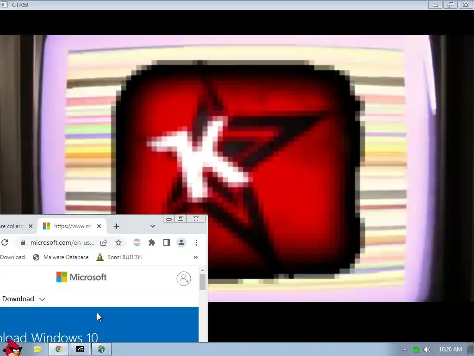
Task: Reload the Microsoft page in Chrome
Action: coord(5,242)
